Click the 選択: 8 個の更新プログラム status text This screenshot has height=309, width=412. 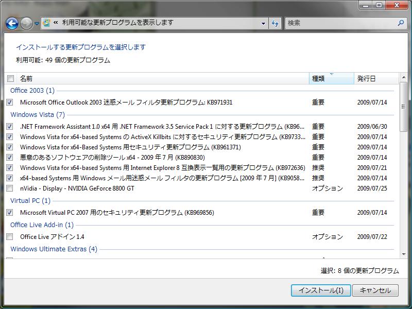(x=359, y=271)
